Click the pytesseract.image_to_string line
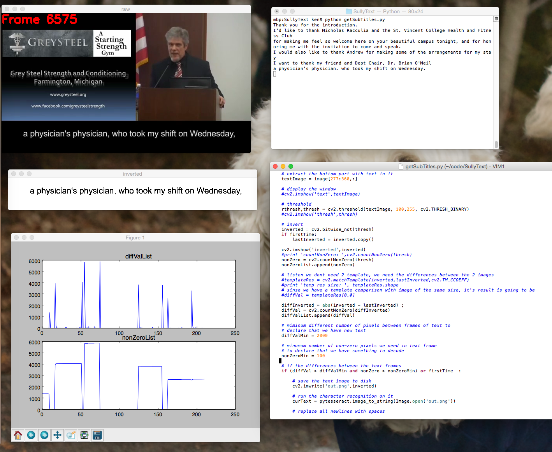This screenshot has width=552, height=452. tap(374, 401)
